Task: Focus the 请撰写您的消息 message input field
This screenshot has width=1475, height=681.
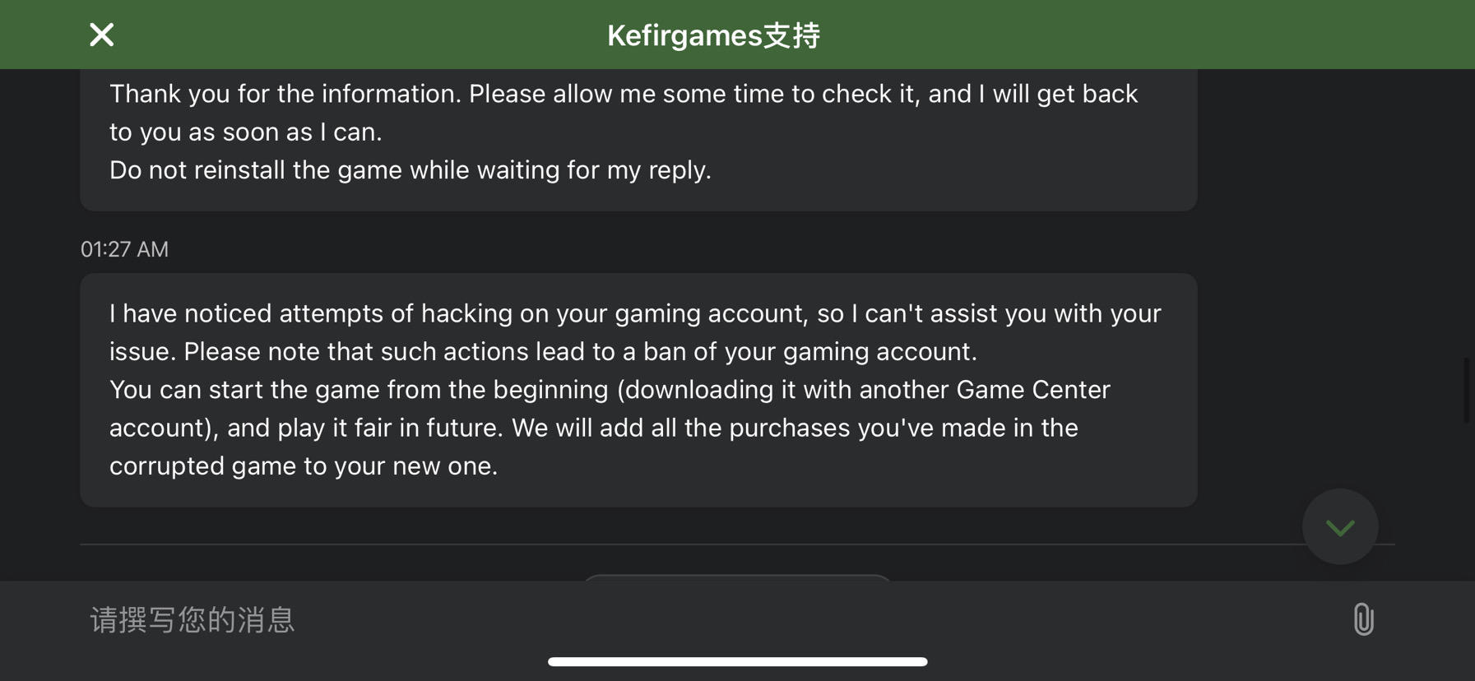Action: pos(707,619)
